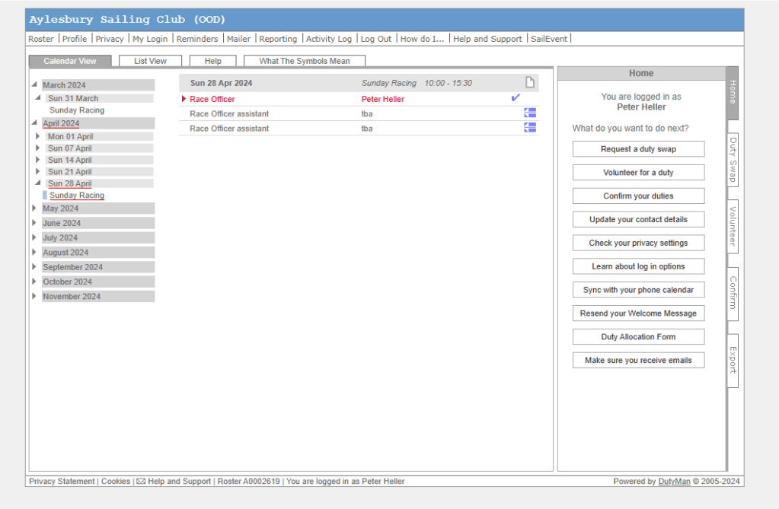Expand the November 2024 month
Viewport: 779px width, 509px height.
[x=34, y=297]
